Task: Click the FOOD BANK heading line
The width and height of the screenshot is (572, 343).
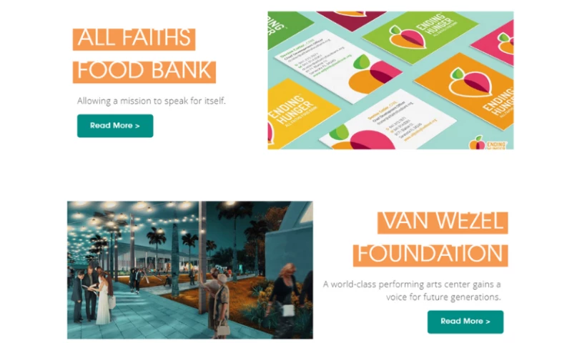Action: (144, 71)
